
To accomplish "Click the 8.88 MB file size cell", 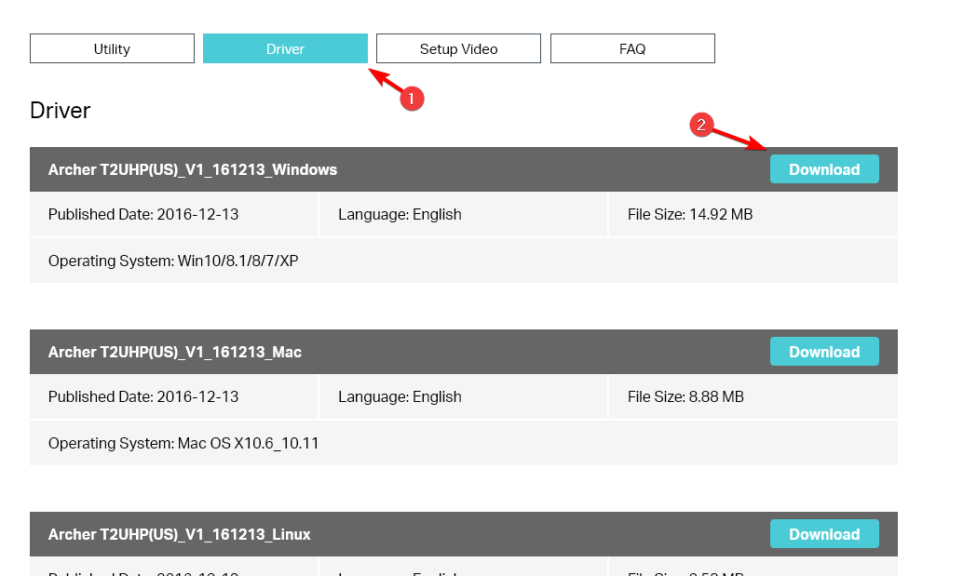I will [x=685, y=396].
